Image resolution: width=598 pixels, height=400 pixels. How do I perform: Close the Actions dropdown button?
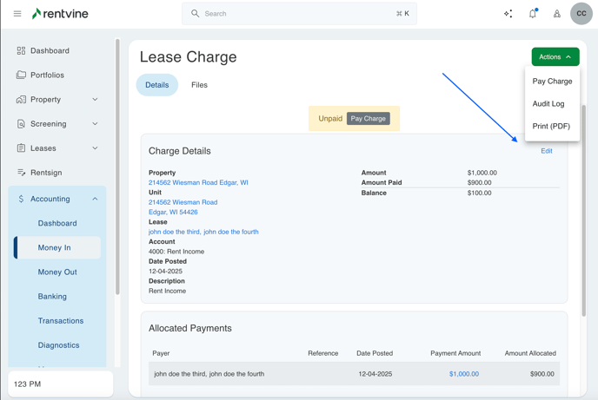(555, 57)
